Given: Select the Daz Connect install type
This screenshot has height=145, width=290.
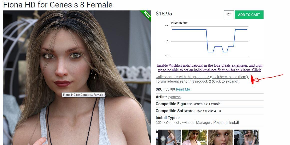Looking at the screenshot, I should 169,123.
